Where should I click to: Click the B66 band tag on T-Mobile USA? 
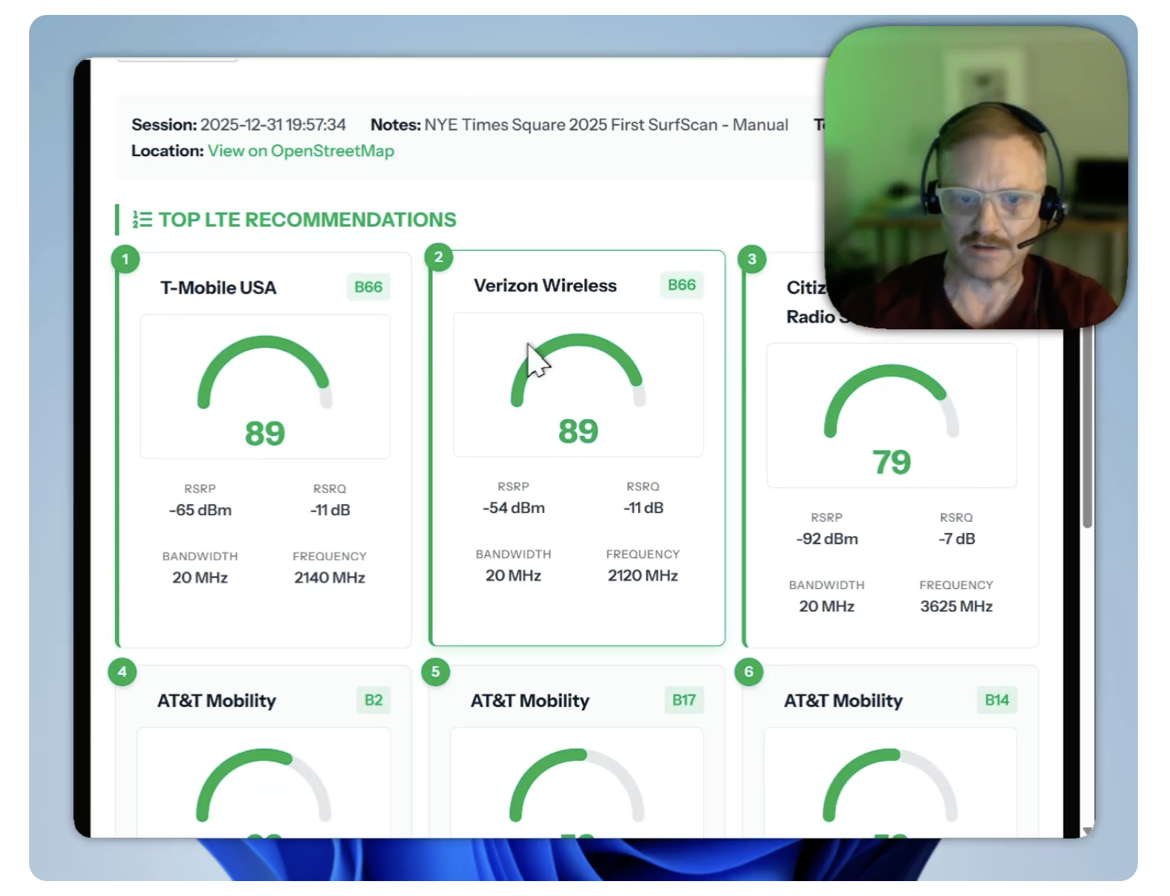(x=368, y=287)
